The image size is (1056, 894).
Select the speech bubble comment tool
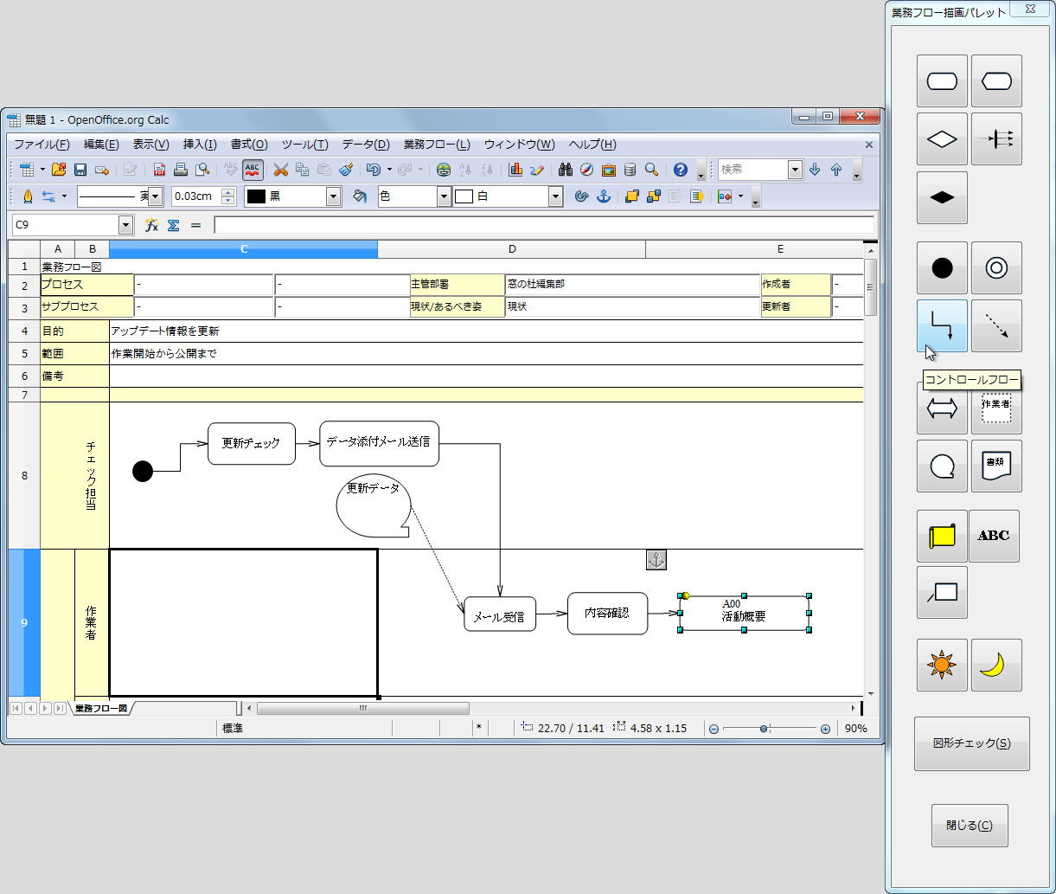click(942, 466)
